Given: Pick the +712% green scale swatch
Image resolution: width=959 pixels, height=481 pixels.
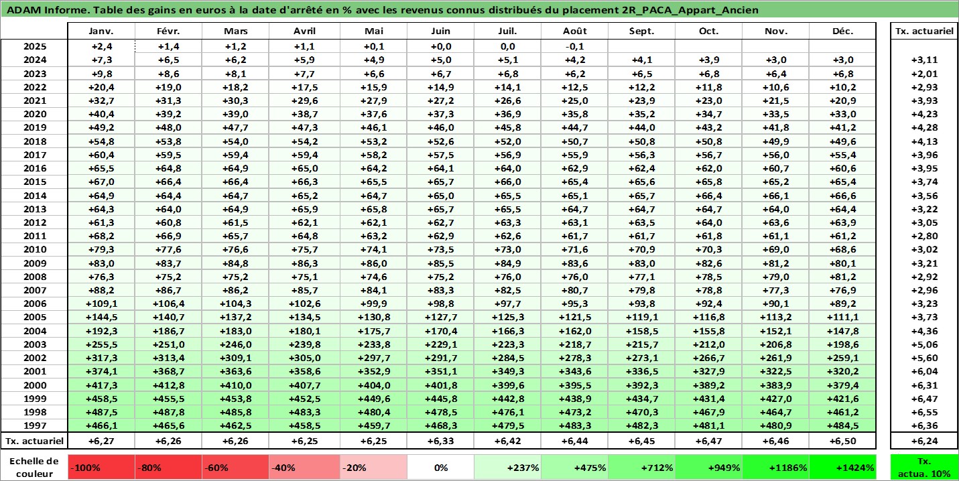Looking at the screenshot, I should coord(641,468).
